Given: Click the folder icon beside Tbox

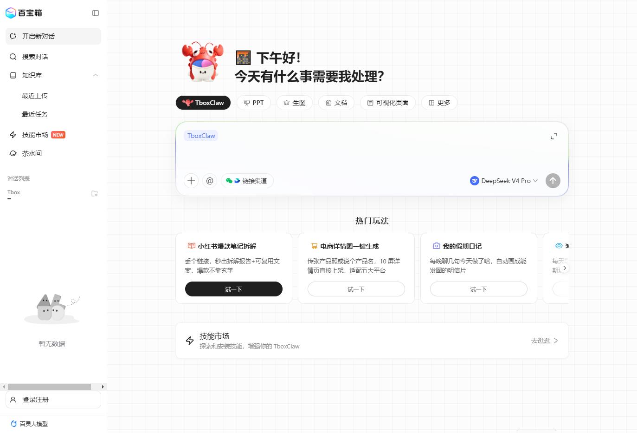Looking at the screenshot, I should 95,194.
